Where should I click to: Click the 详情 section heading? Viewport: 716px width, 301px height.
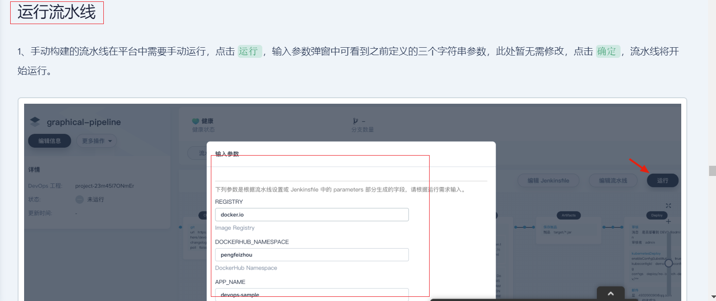[34, 169]
